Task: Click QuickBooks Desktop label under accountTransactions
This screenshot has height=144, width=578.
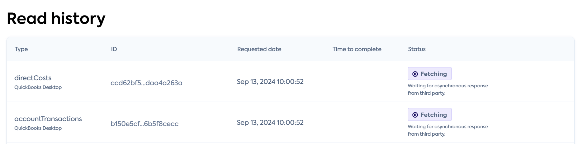Action: [38, 128]
